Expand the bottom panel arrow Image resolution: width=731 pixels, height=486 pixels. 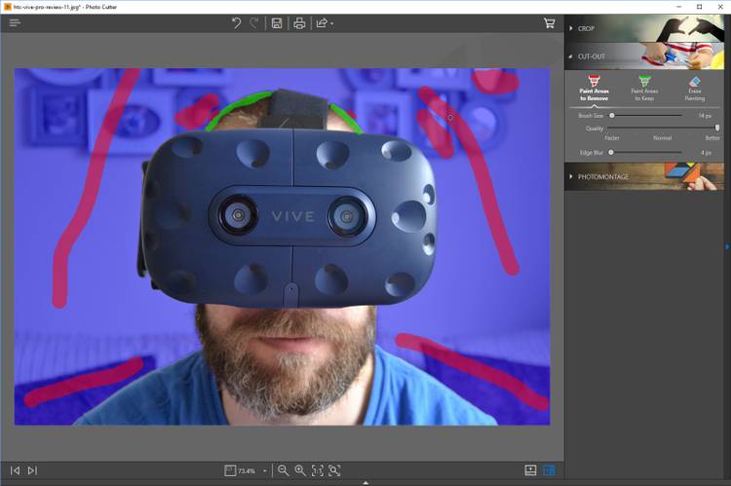(x=365, y=483)
